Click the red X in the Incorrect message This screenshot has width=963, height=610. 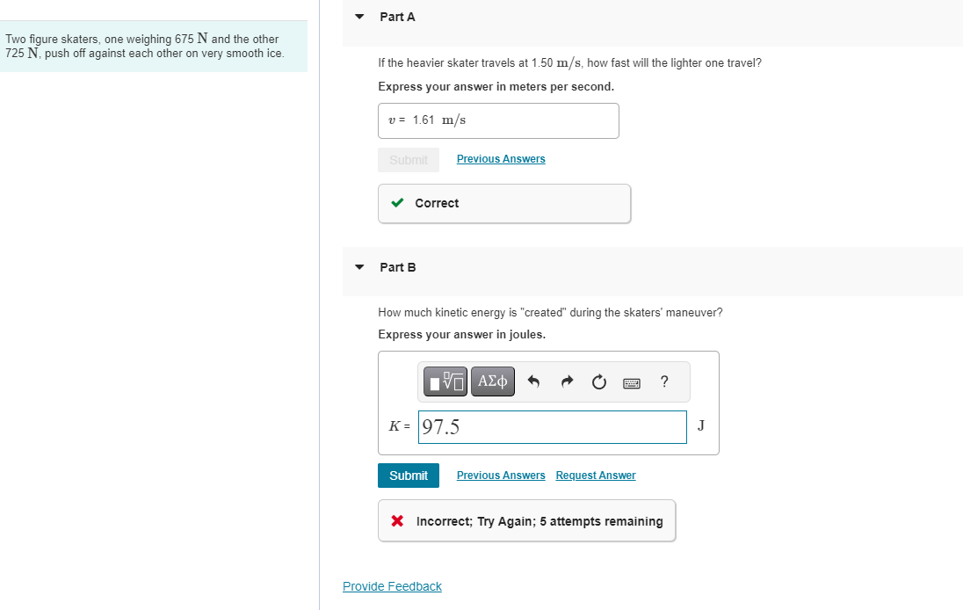pos(396,520)
